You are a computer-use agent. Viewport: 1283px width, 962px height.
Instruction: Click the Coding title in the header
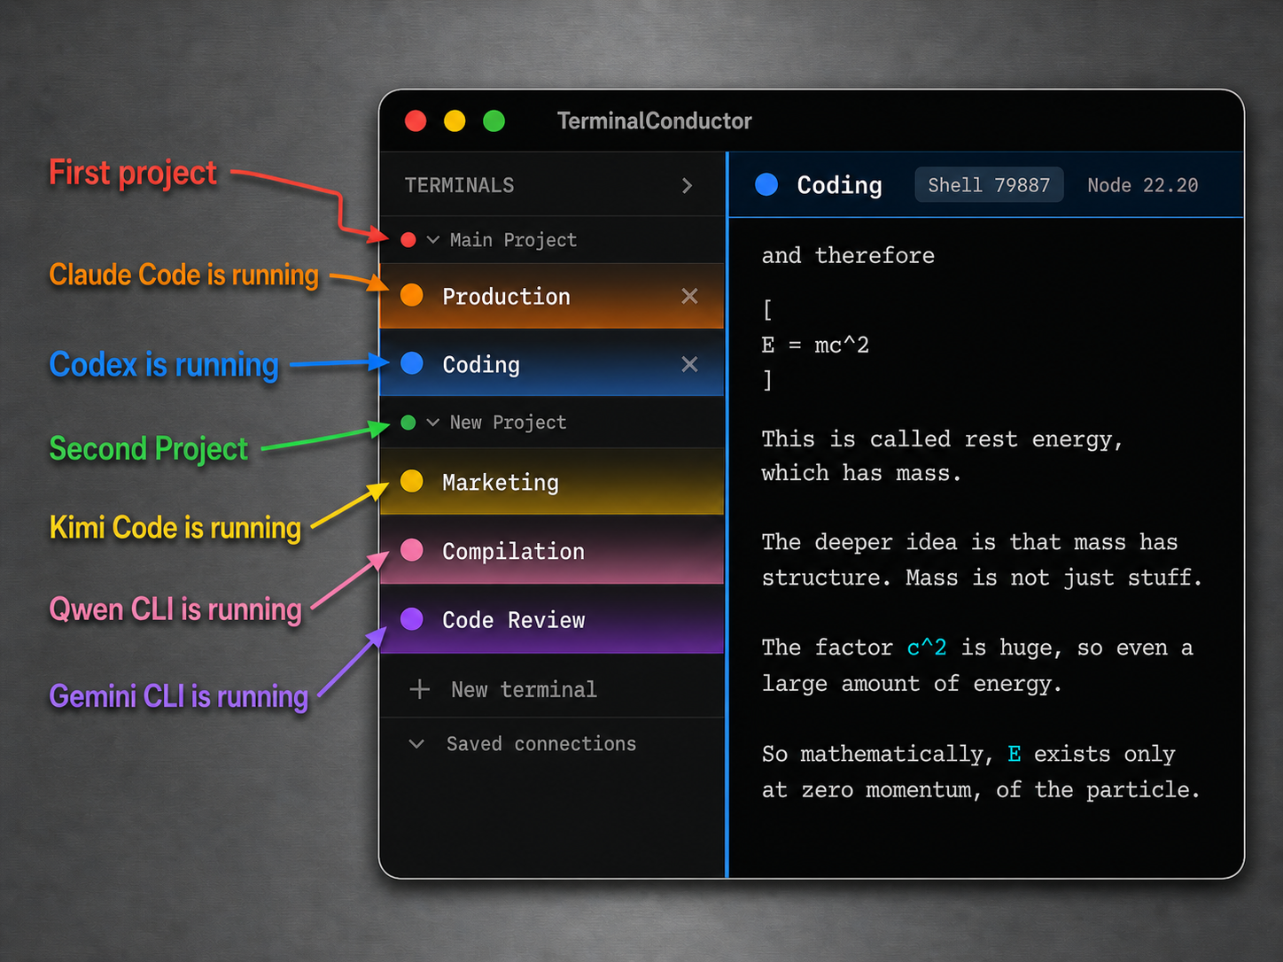pyautogui.click(x=839, y=185)
